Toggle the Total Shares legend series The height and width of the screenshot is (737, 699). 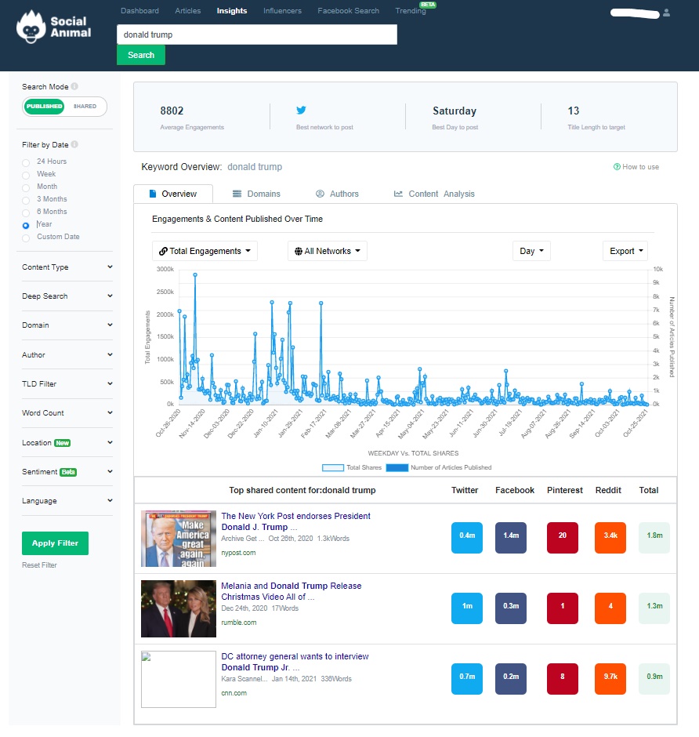[351, 467]
